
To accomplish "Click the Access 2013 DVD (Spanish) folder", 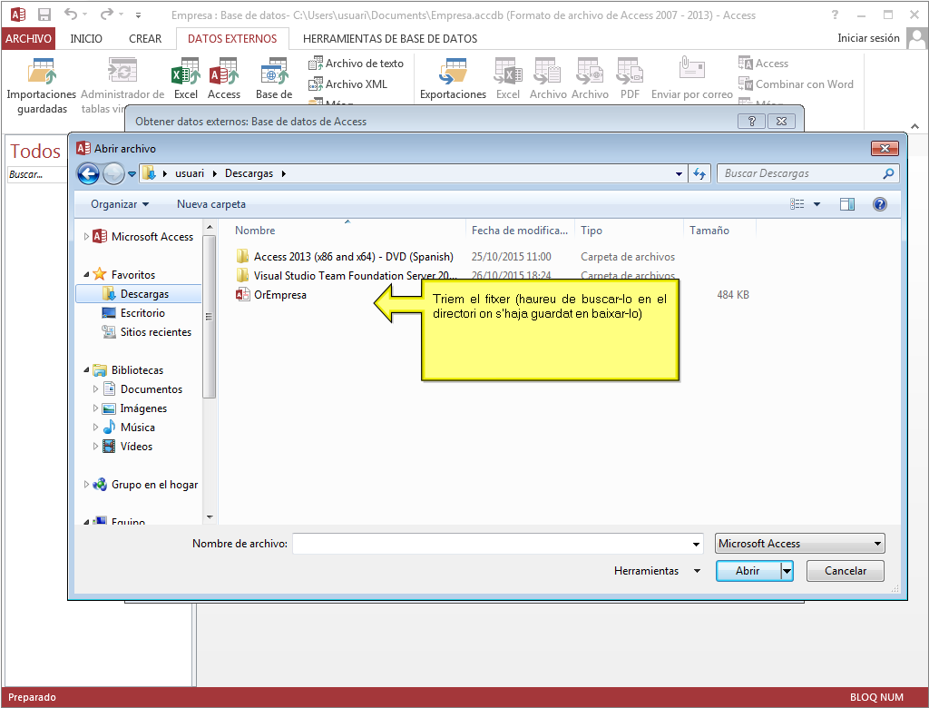I will coord(345,257).
